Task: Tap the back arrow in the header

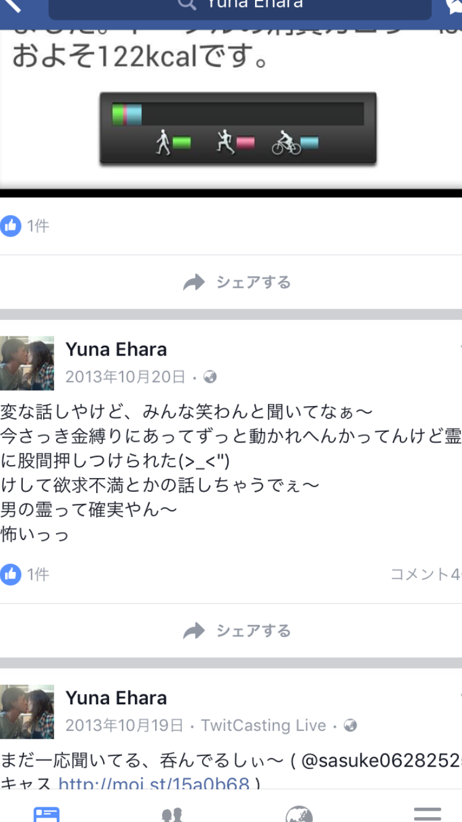Action: (x=12, y=6)
